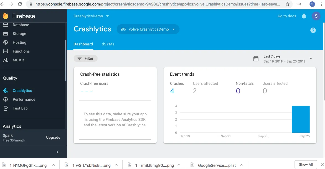The height and width of the screenshot is (169, 325).
Task: Select ML Kit in the sidebar
Action: (18, 60)
